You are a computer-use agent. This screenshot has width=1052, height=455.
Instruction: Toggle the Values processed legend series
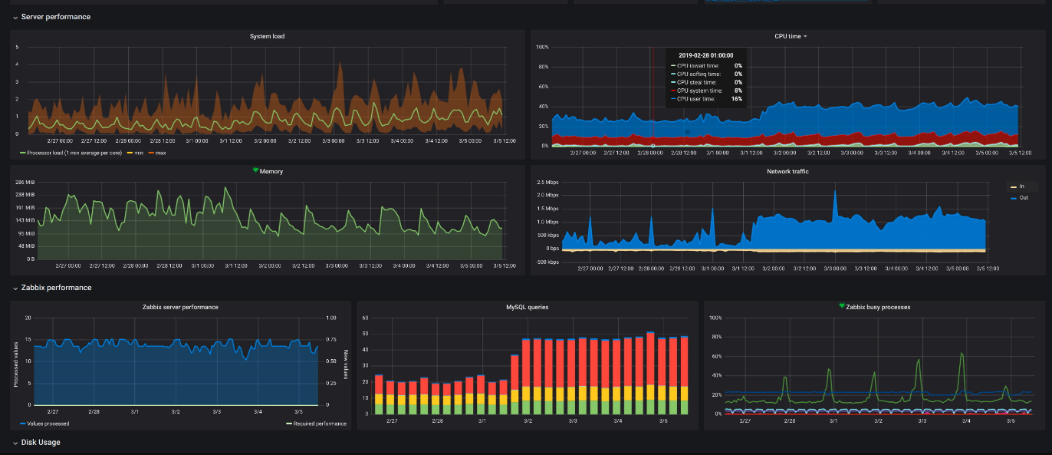pos(48,424)
